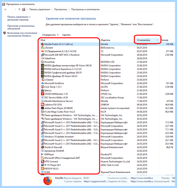This screenshot has width=177, height=188.
Task: Sort by the Издатель column header
Action: [106, 40]
